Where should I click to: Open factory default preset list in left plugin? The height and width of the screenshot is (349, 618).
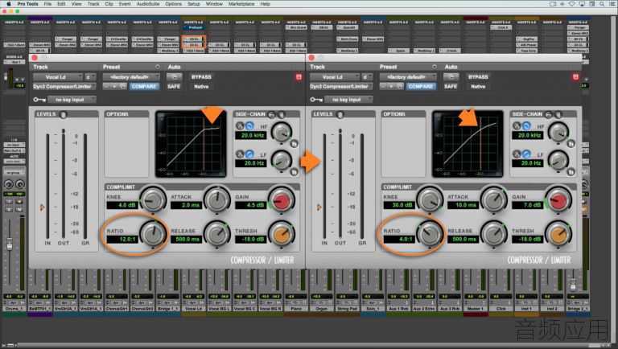point(131,77)
